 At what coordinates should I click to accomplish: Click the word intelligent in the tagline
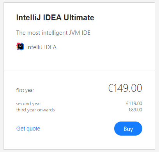(55, 33)
